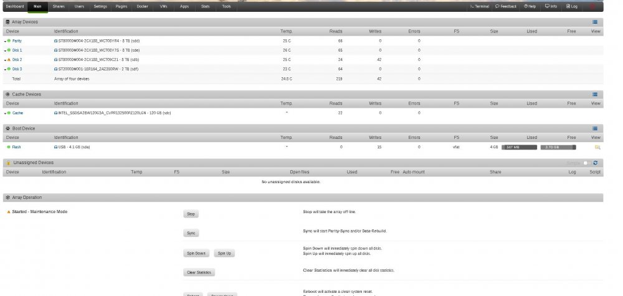623x296 pixels.
Task: Open the Terminal from top bar
Action: 479,6
